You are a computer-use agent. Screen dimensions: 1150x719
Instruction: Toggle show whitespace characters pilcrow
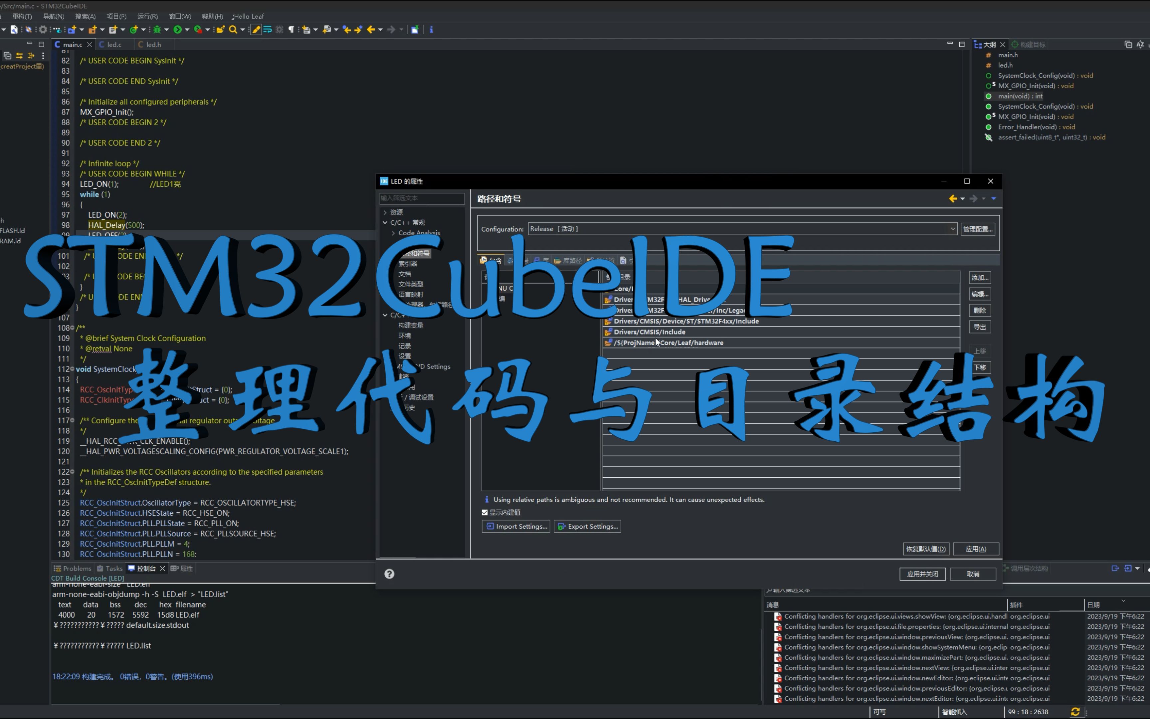[291, 30]
